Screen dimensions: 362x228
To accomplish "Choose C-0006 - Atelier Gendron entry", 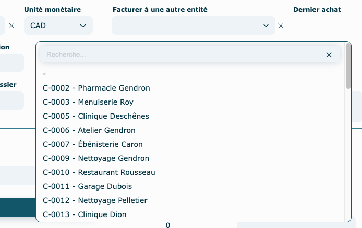I will tap(89, 130).
